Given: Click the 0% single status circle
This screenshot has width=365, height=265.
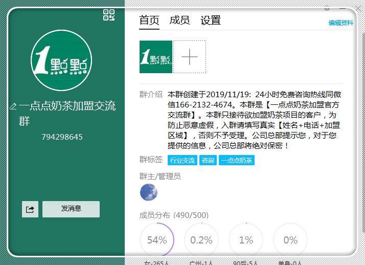Looking at the screenshot, I should click(290, 240).
